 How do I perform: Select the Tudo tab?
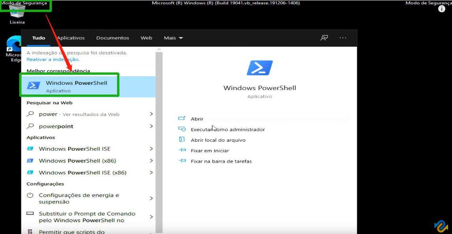[x=39, y=38]
